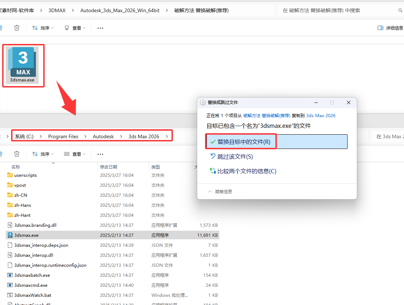
Task: Click the 修改日期 column header
Action: coord(109,167)
